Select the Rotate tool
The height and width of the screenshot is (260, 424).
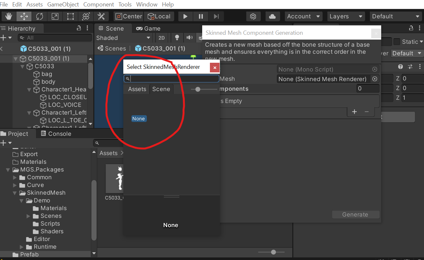(40, 16)
